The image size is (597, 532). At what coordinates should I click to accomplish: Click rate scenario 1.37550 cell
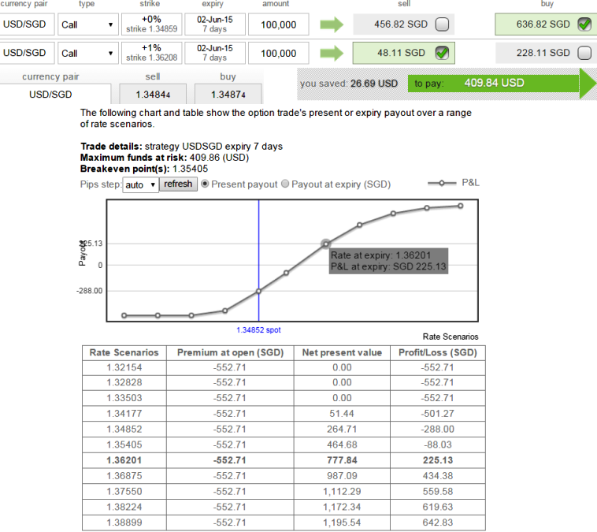pyautogui.click(x=124, y=492)
